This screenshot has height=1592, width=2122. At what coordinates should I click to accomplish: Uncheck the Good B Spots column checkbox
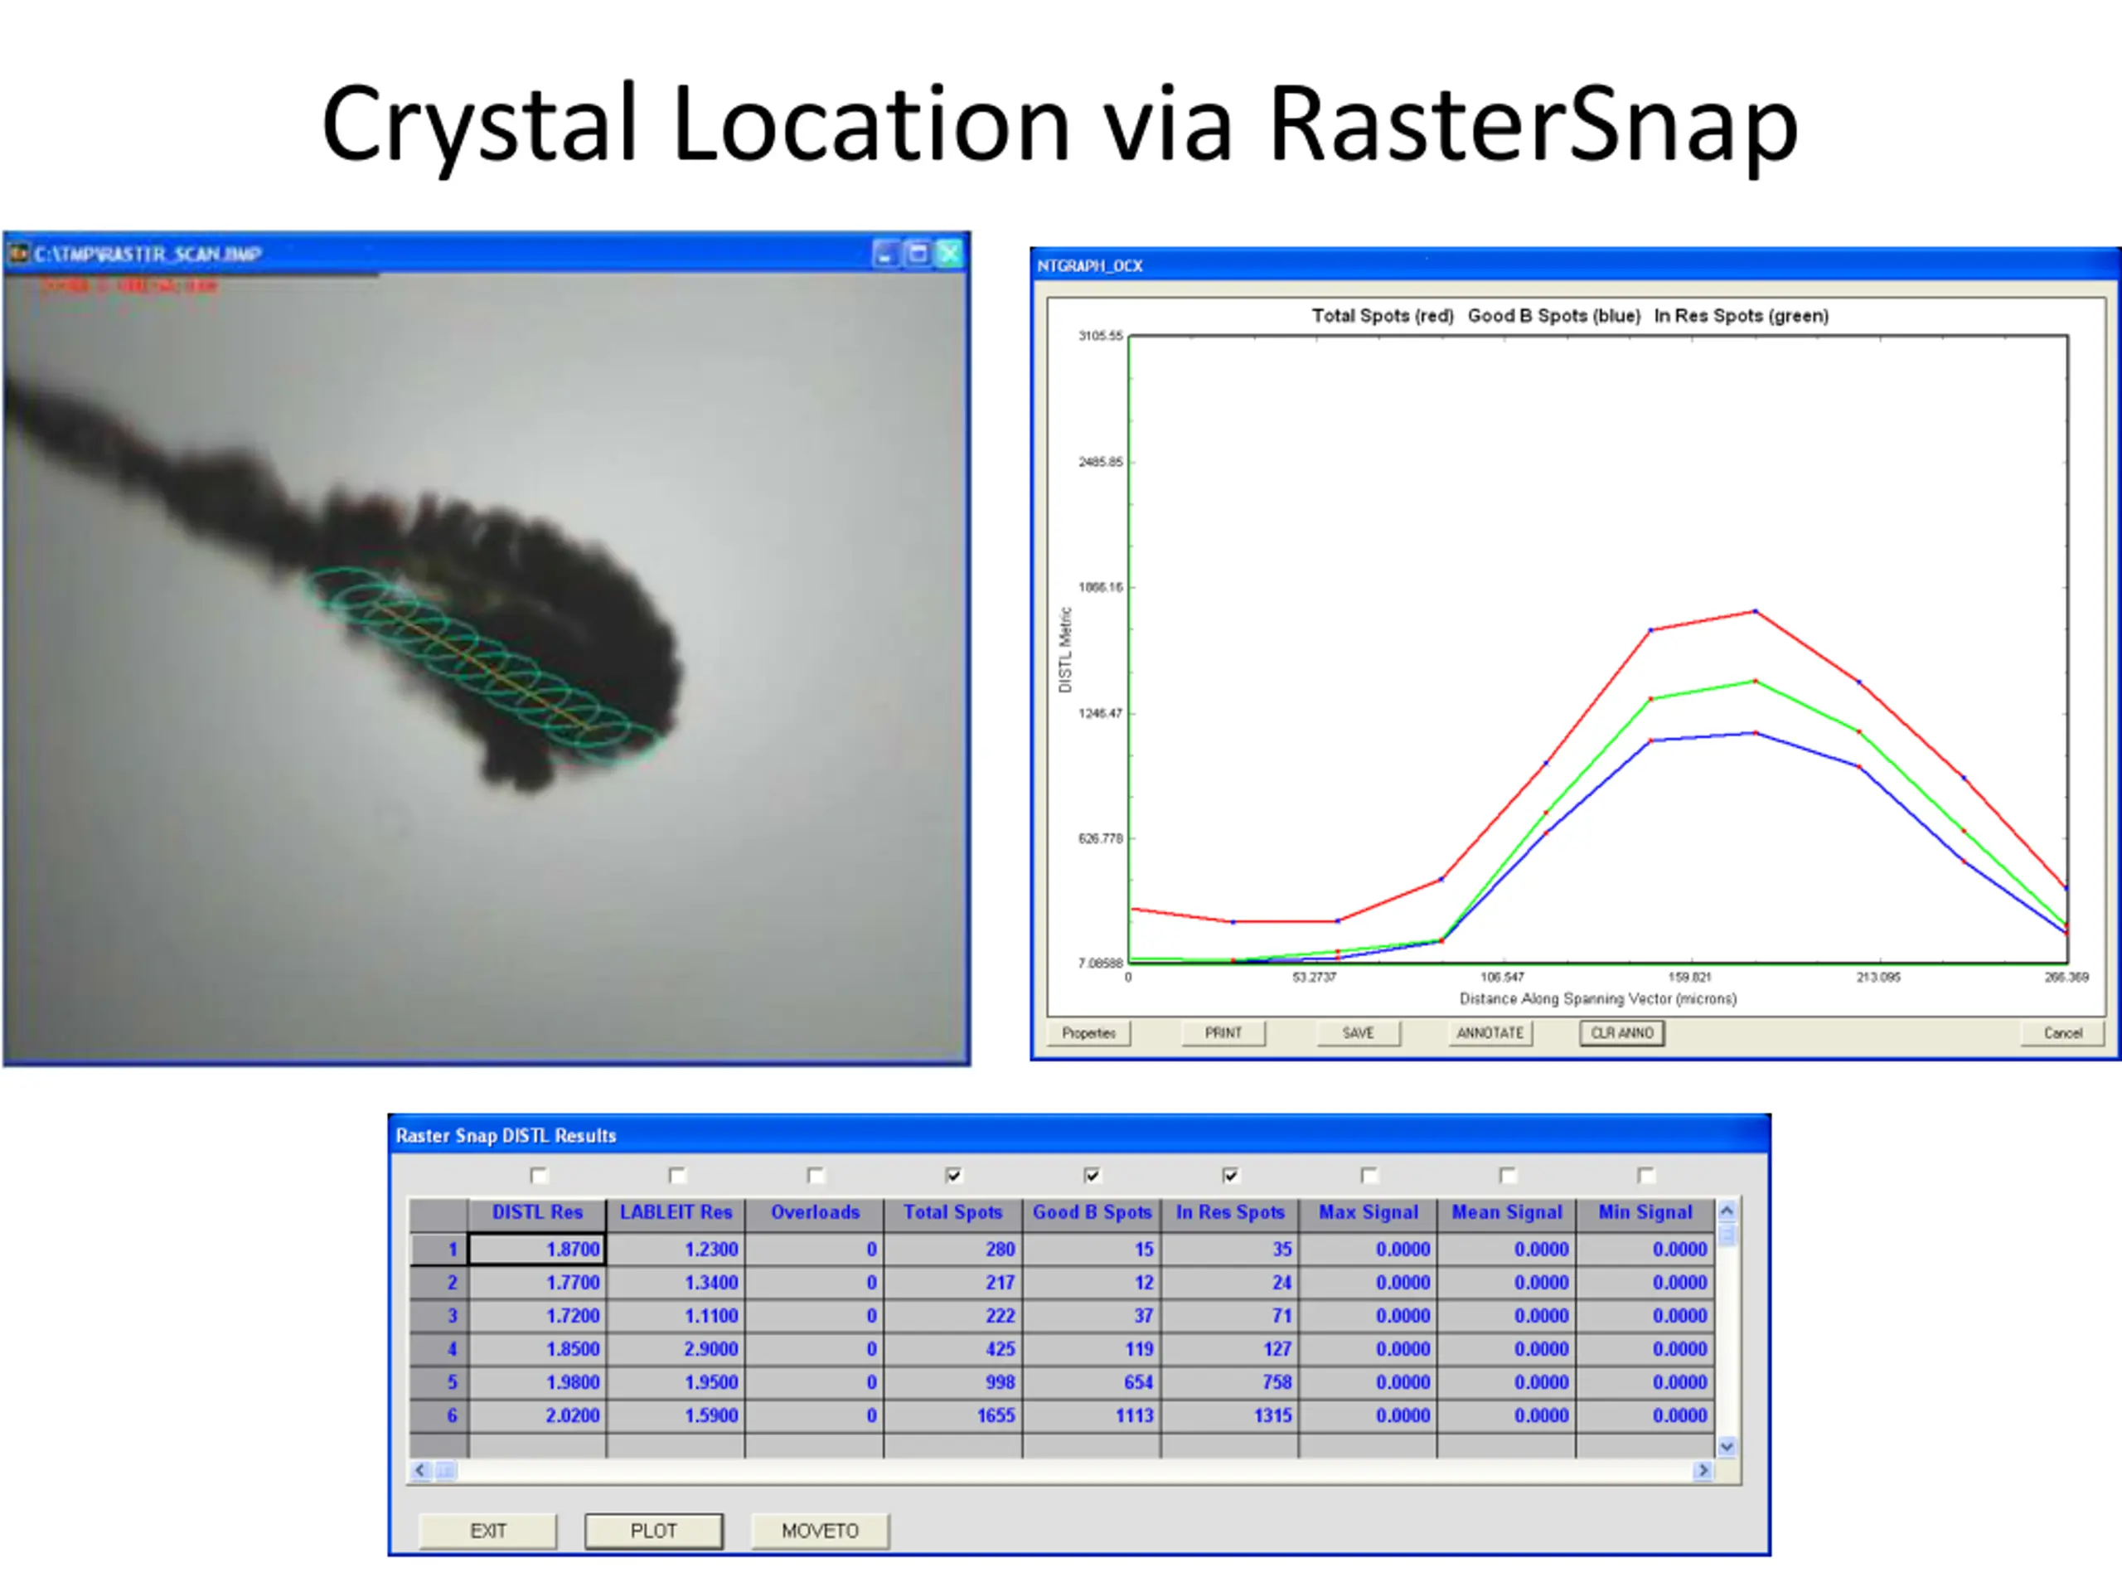[x=1092, y=1176]
